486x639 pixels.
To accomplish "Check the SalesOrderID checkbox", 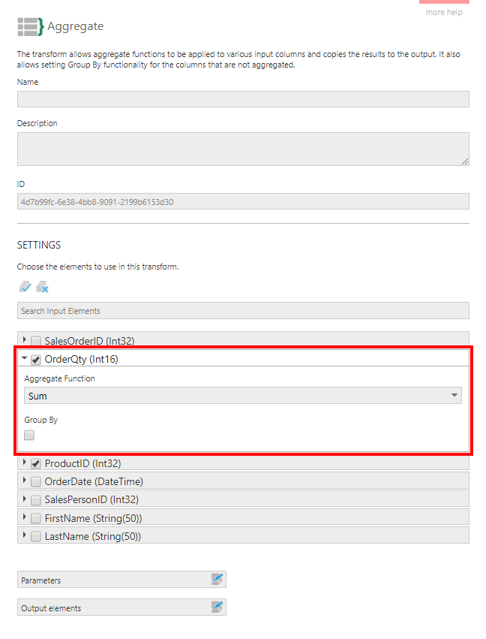I will [36, 341].
